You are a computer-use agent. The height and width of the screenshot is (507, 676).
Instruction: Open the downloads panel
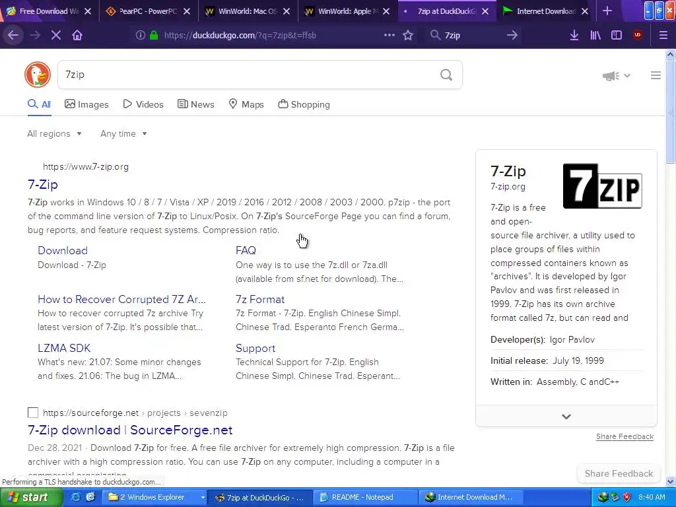tap(574, 36)
